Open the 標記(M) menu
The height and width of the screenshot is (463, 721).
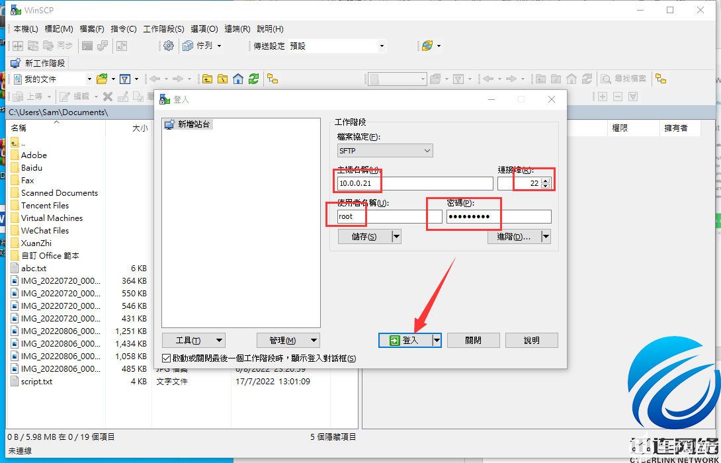coord(59,29)
